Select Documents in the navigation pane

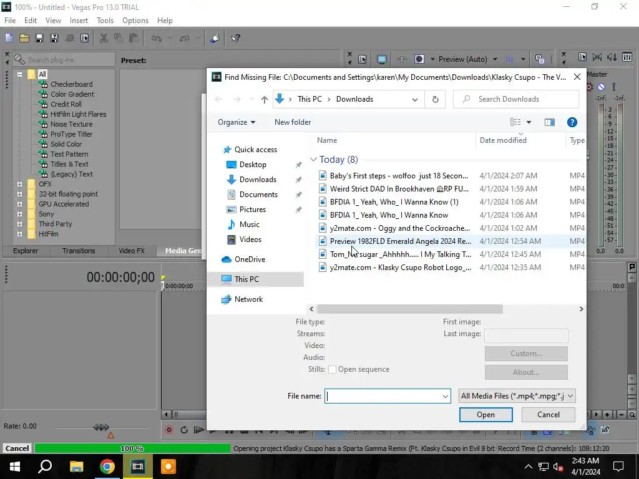[x=258, y=195]
